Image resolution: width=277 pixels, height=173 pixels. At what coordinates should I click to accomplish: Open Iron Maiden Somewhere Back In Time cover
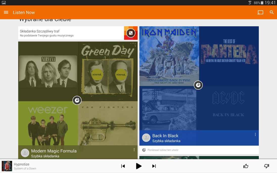pos(169,56)
